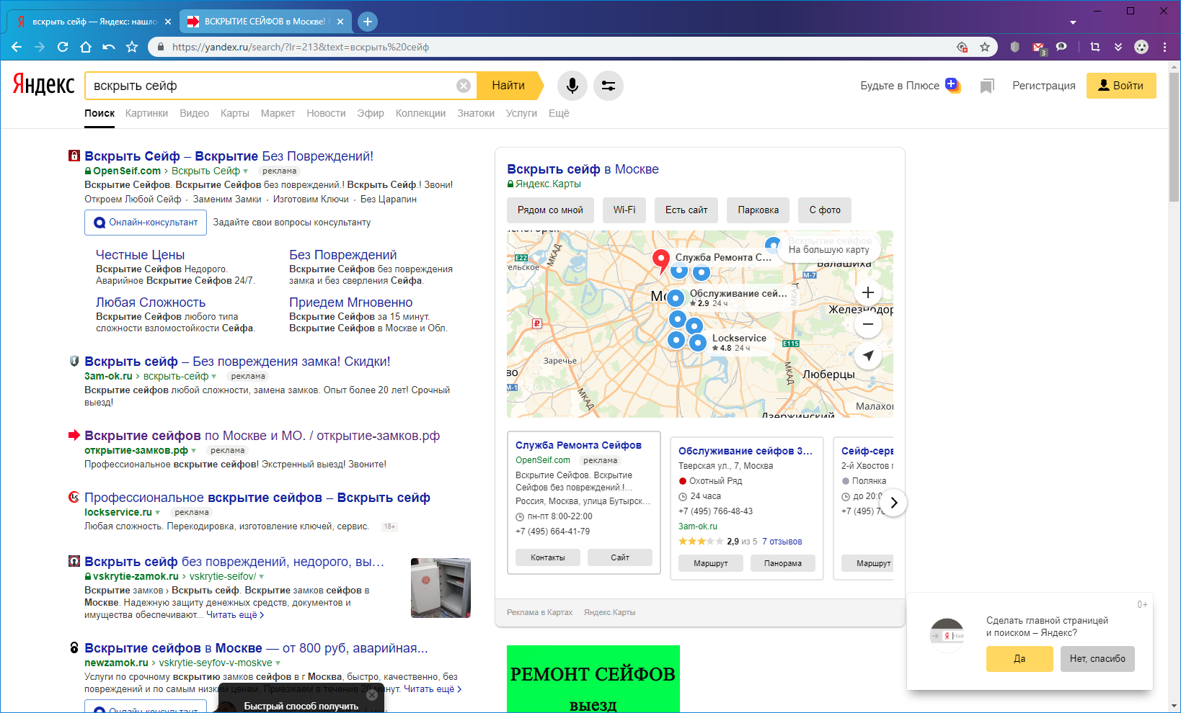Locate me with map arrow icon
Screen dimensions: 1181x713
click(868, 356)
